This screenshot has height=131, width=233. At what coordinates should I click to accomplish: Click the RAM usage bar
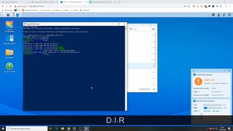(213, 108)
